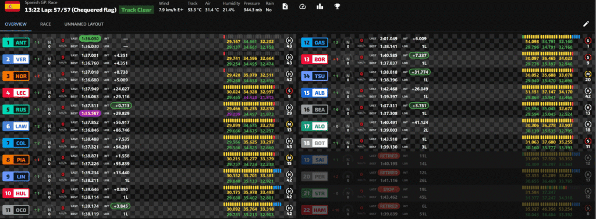Screen dimensions: 596x219
Task: Click BOT's soft tyre compound icon
Action: pyautogui.click(x=588, y=141)
